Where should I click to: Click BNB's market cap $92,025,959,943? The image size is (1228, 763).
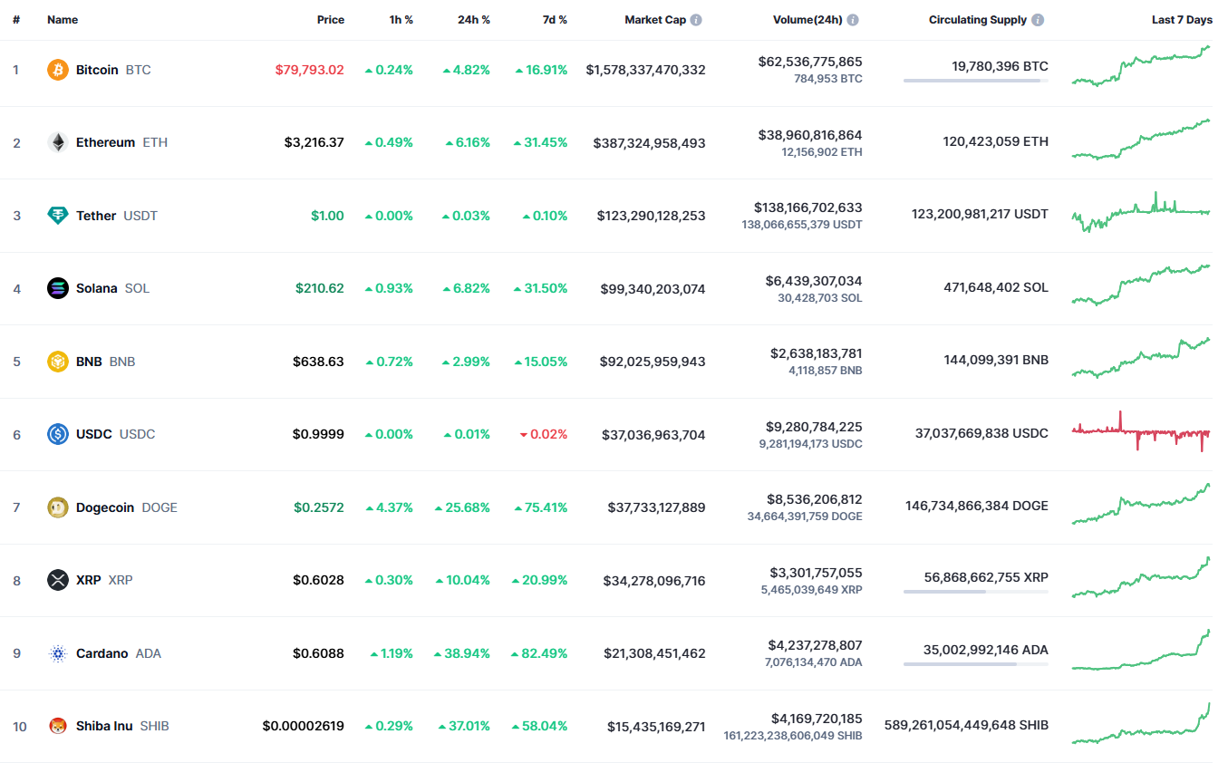click(653, 362)
